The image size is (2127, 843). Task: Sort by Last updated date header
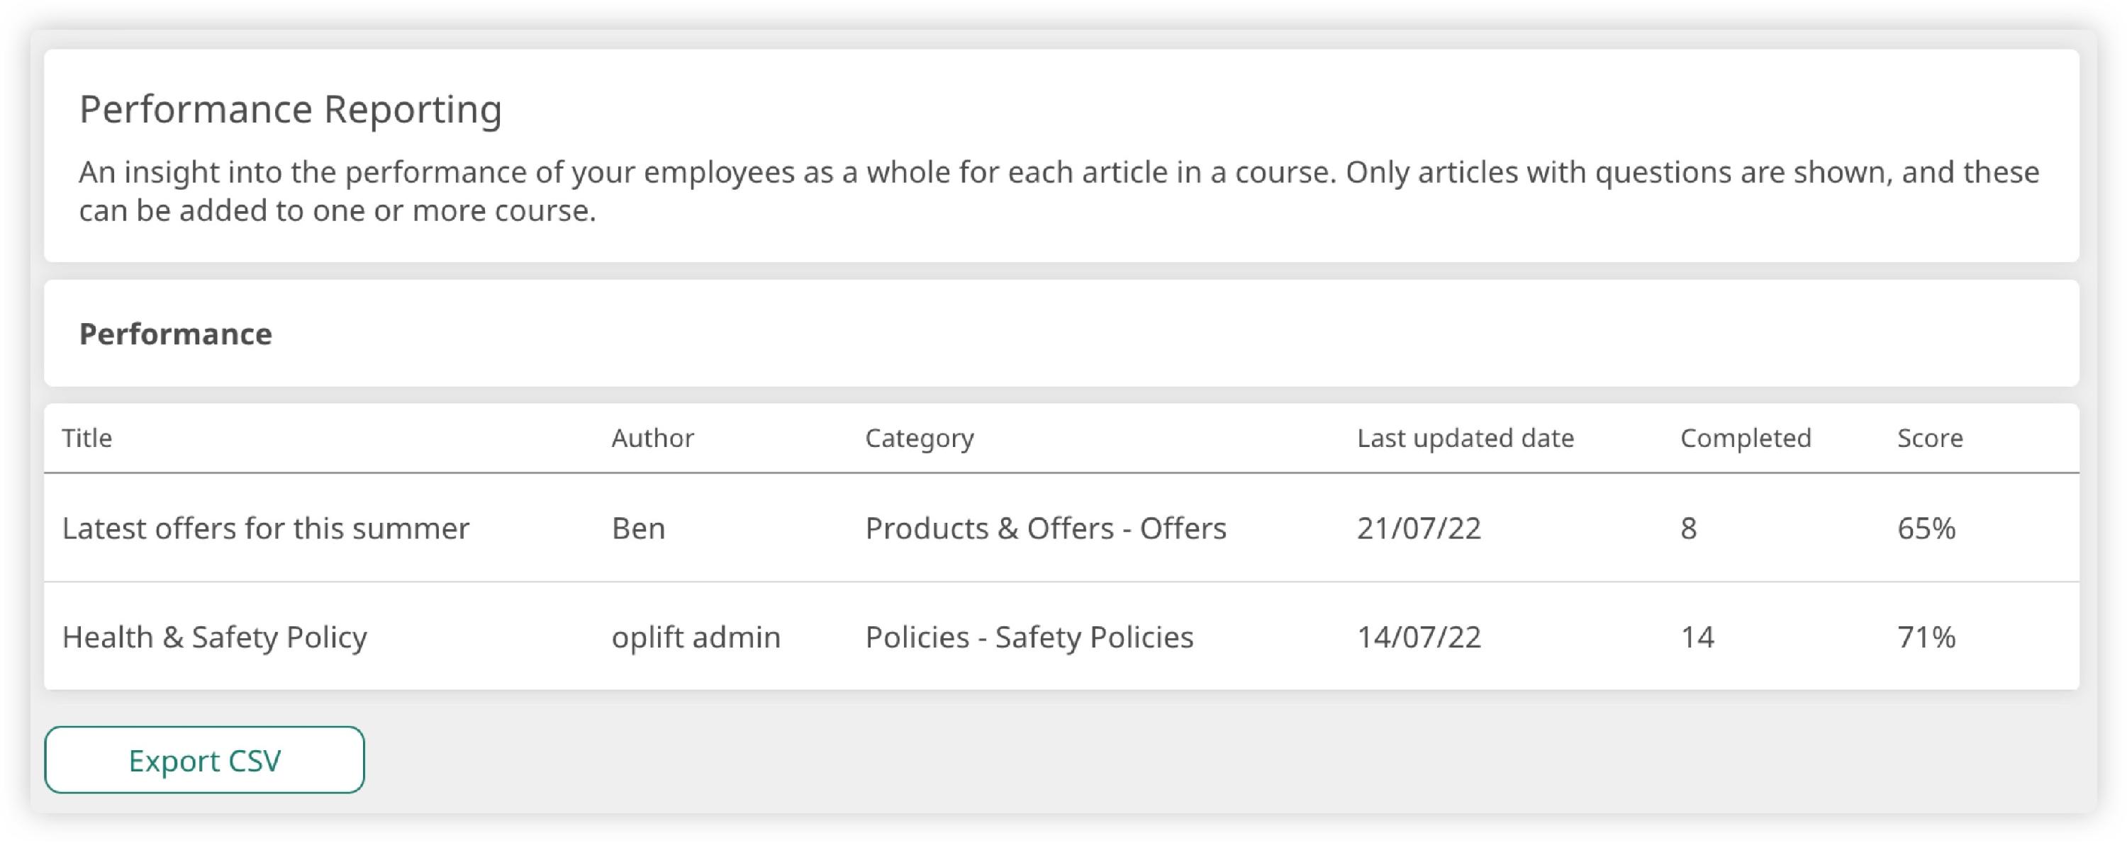click(x=1465, y=438)
